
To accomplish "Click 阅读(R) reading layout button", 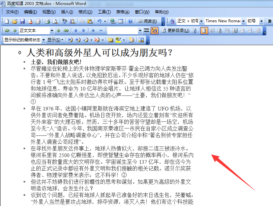I will pyautogui.click(x=147, y=21).
